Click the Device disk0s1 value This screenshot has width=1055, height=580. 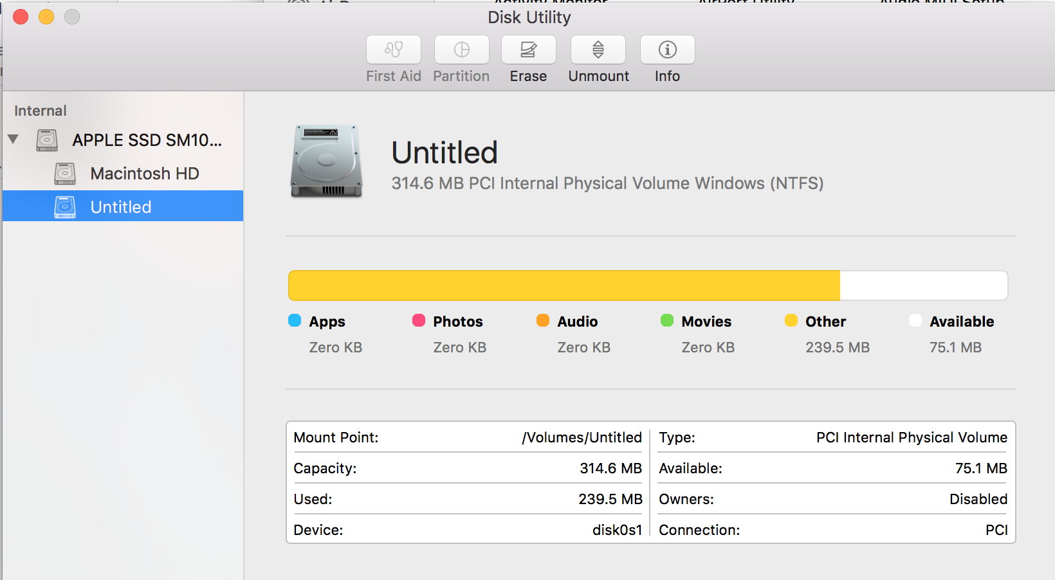(x=617, y=530)
